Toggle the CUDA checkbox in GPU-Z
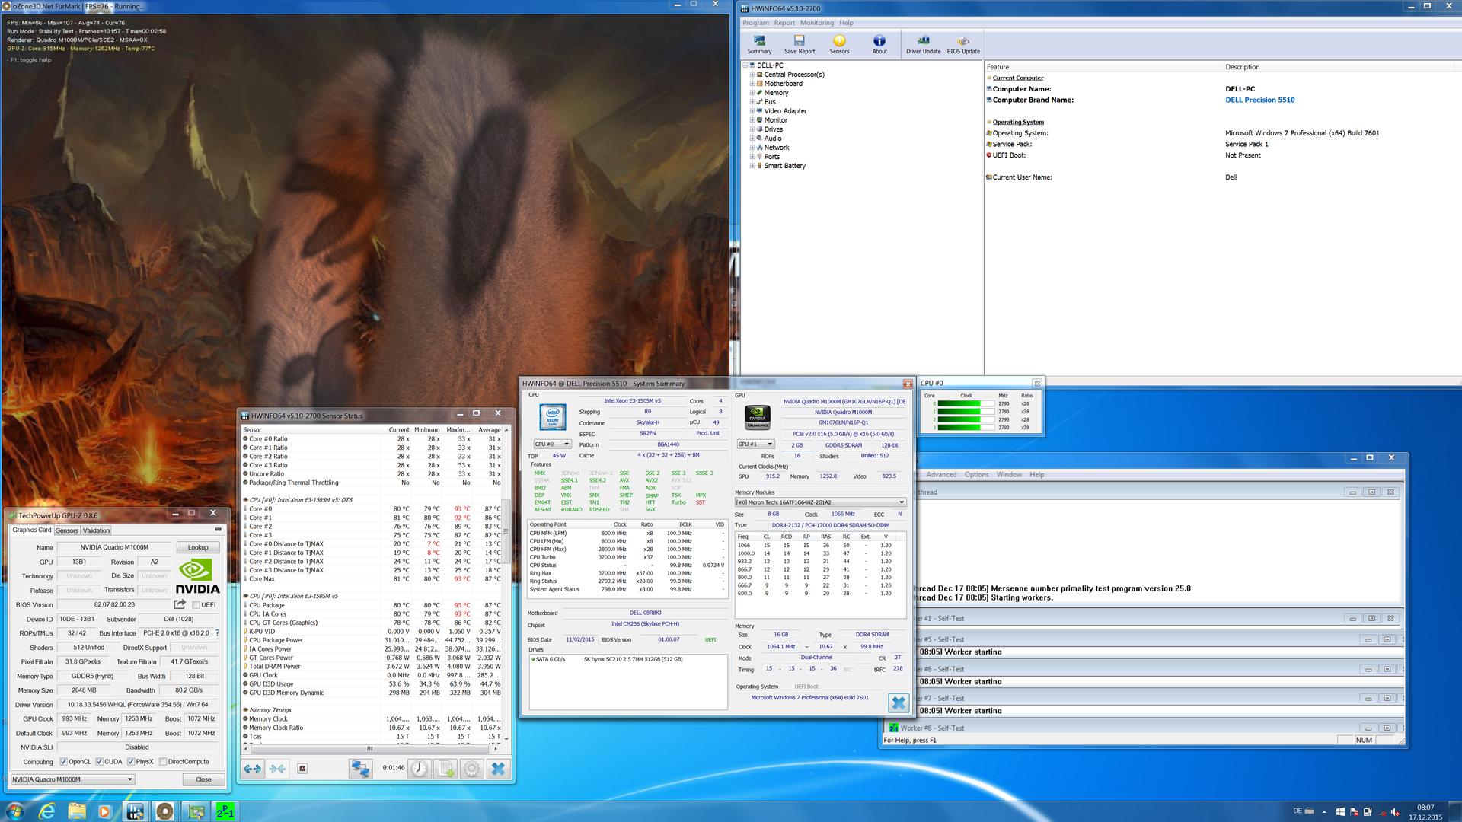This screenshot has width=1462, height=822. pyautogui.click(x=99, y=761)
